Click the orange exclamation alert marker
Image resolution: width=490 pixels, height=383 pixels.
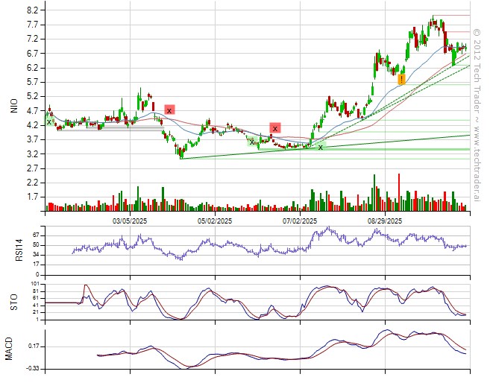coord(401,79)
